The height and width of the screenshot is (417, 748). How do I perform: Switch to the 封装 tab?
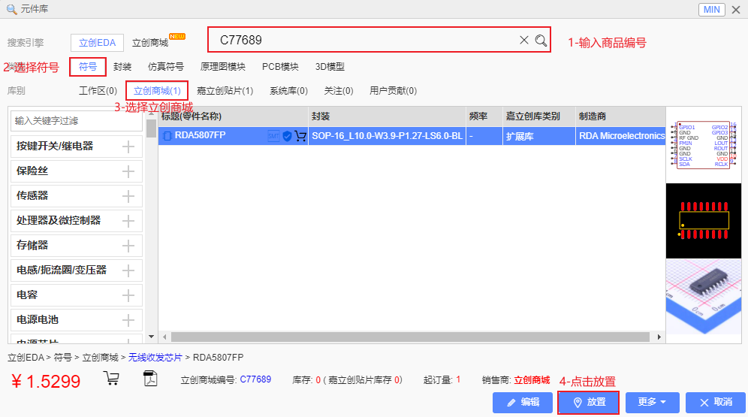[x=122, y=67]
